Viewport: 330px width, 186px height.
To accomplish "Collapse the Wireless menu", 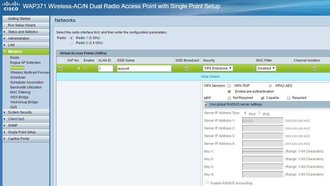I will click(26, 51).
